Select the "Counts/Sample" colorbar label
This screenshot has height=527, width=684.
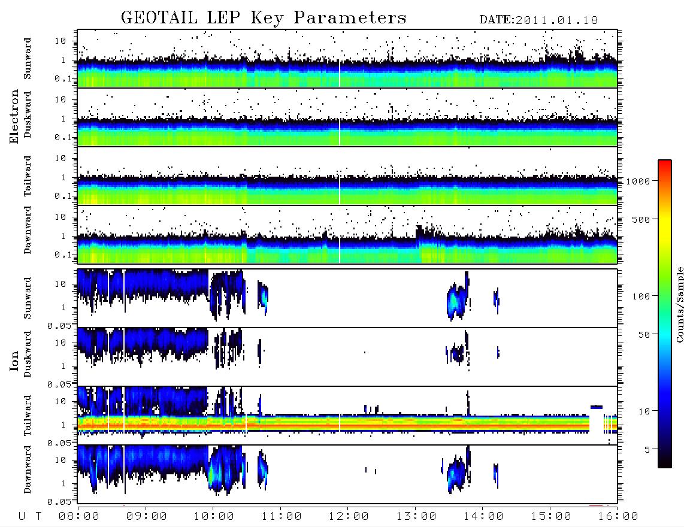pyautogui.click(x=679, y=304)
